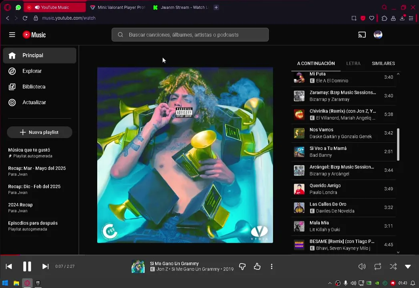Open Recap: Mar - Mayo del 2025 playlist

coord(40,171)
